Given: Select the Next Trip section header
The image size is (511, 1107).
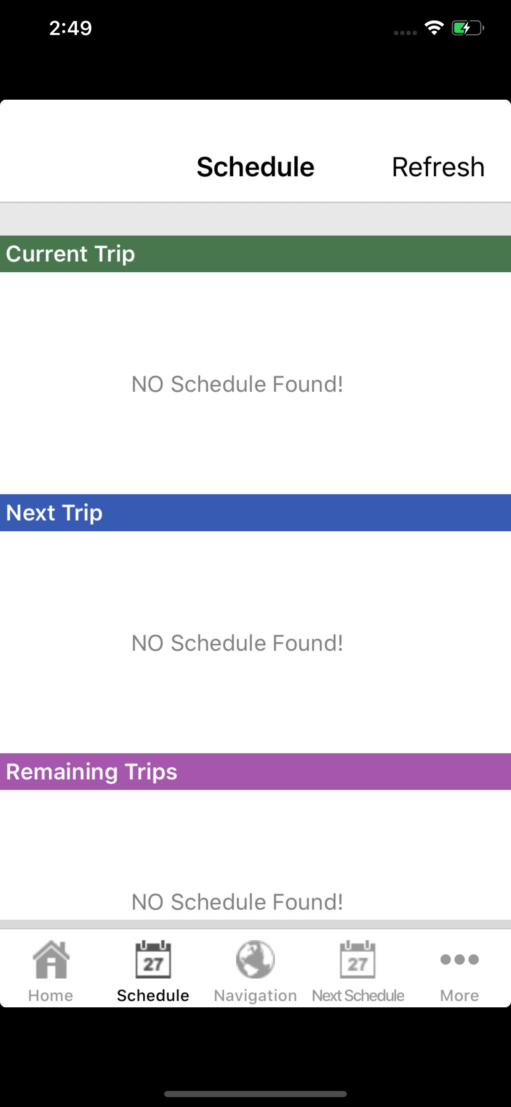Looking at the screenshot, I should (255, 513).
